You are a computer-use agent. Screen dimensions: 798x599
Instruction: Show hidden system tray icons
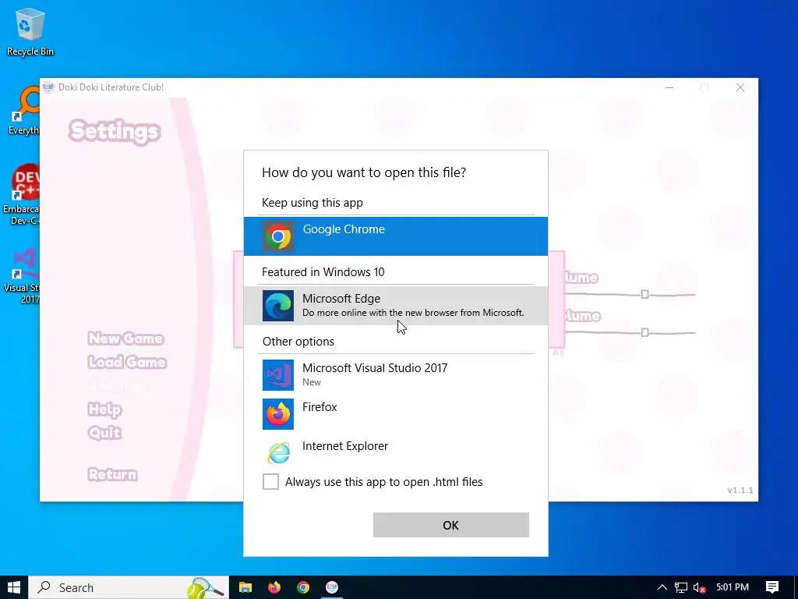pos(662,587)
